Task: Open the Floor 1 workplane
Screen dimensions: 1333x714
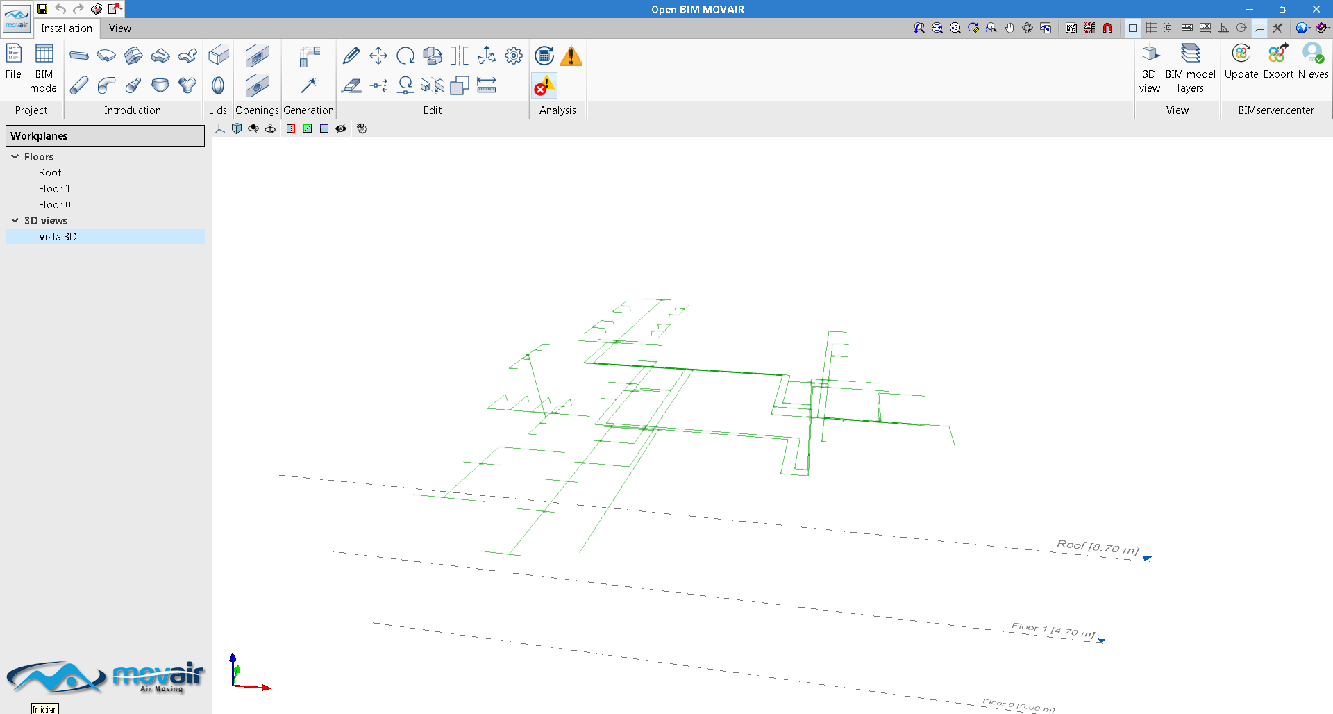Action: pos(55,189)
